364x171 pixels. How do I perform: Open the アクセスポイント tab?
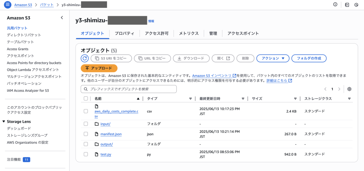243,33
